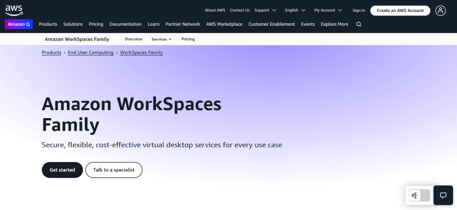Open the English language dropdown

295,10
